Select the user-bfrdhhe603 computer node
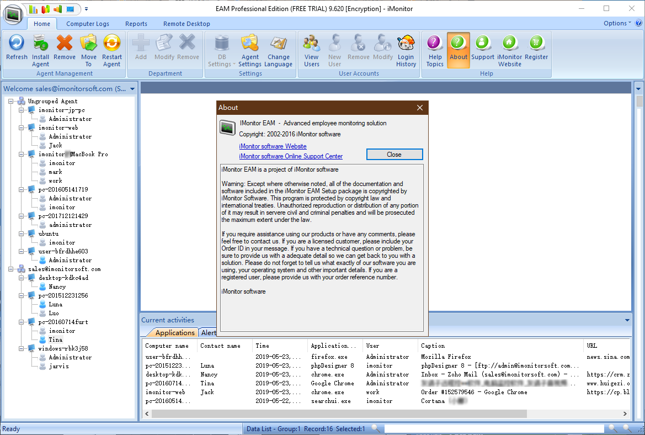Screen dimensions: 645x435 tap(63, 252)
